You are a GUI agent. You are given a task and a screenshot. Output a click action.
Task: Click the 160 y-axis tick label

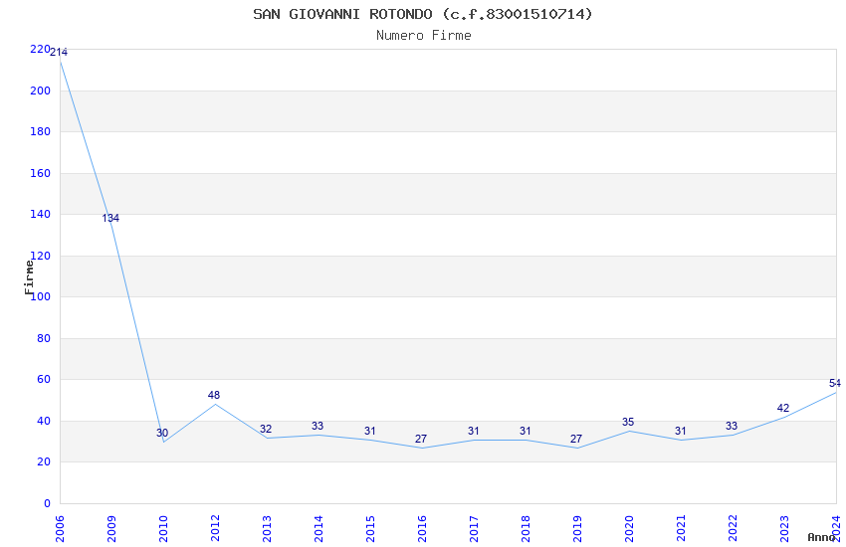[40, 173]
